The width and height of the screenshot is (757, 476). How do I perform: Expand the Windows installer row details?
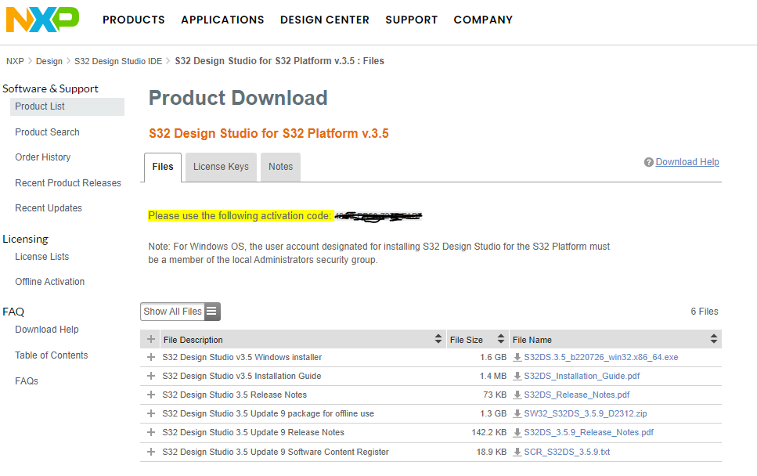click(151, 358)
